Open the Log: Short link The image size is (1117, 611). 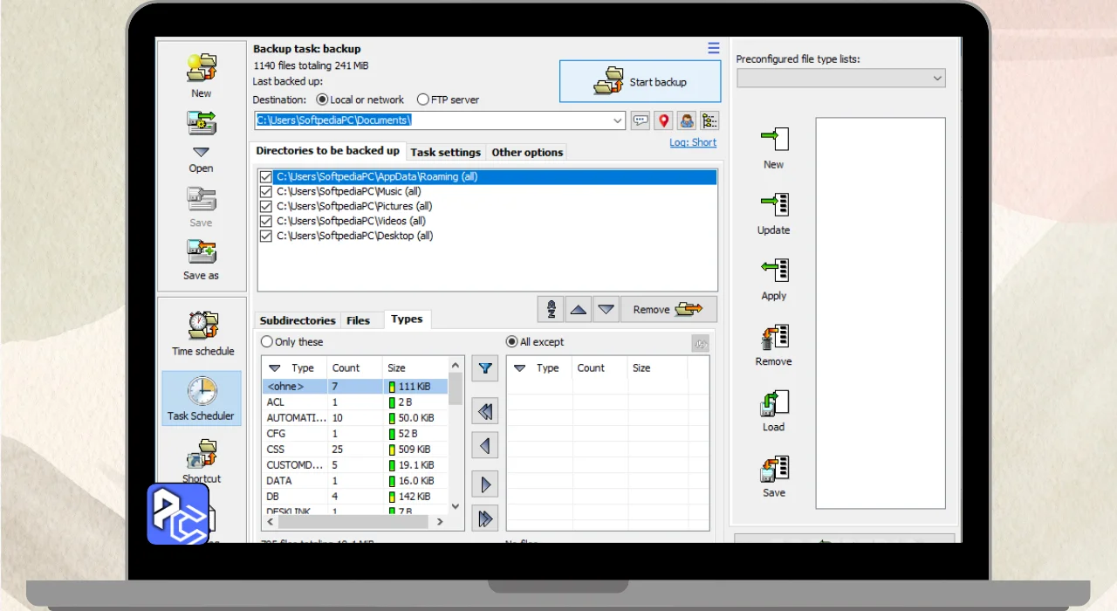tap(693, 142)
